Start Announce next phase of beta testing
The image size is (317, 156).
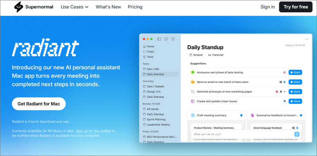pos(295,72)
